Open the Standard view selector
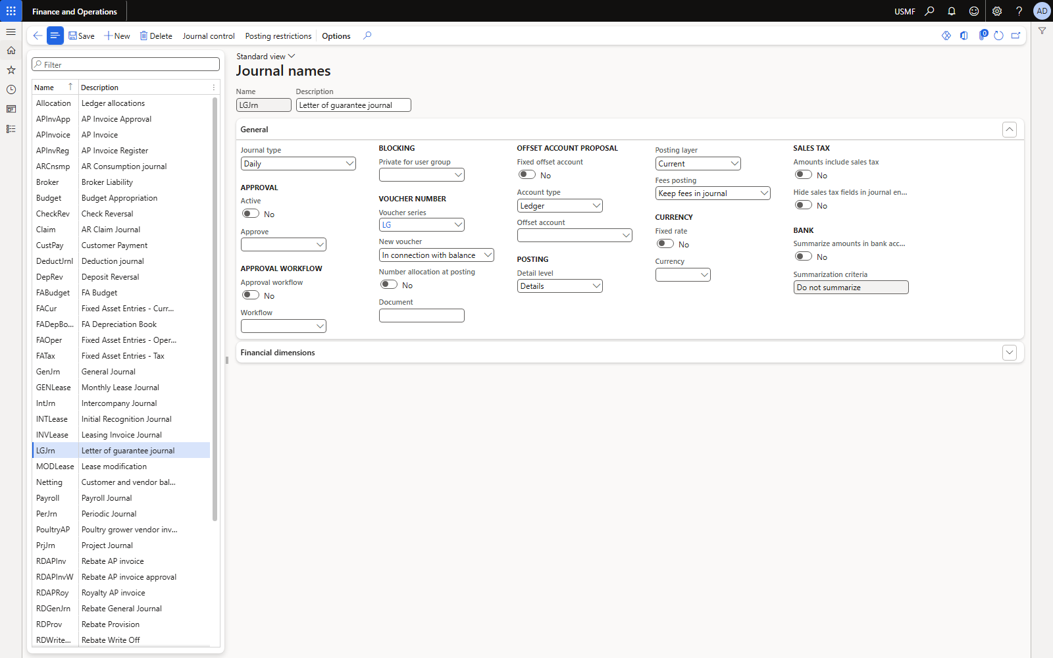 266,57
